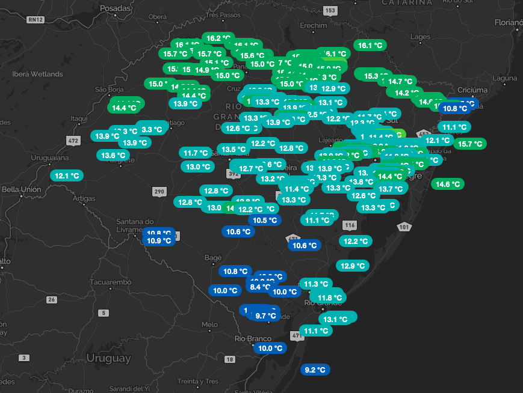Viewport: 523px width, 393px height.
Task: Select the 8.4 °C station marker
Action: [x=259, y=287]
